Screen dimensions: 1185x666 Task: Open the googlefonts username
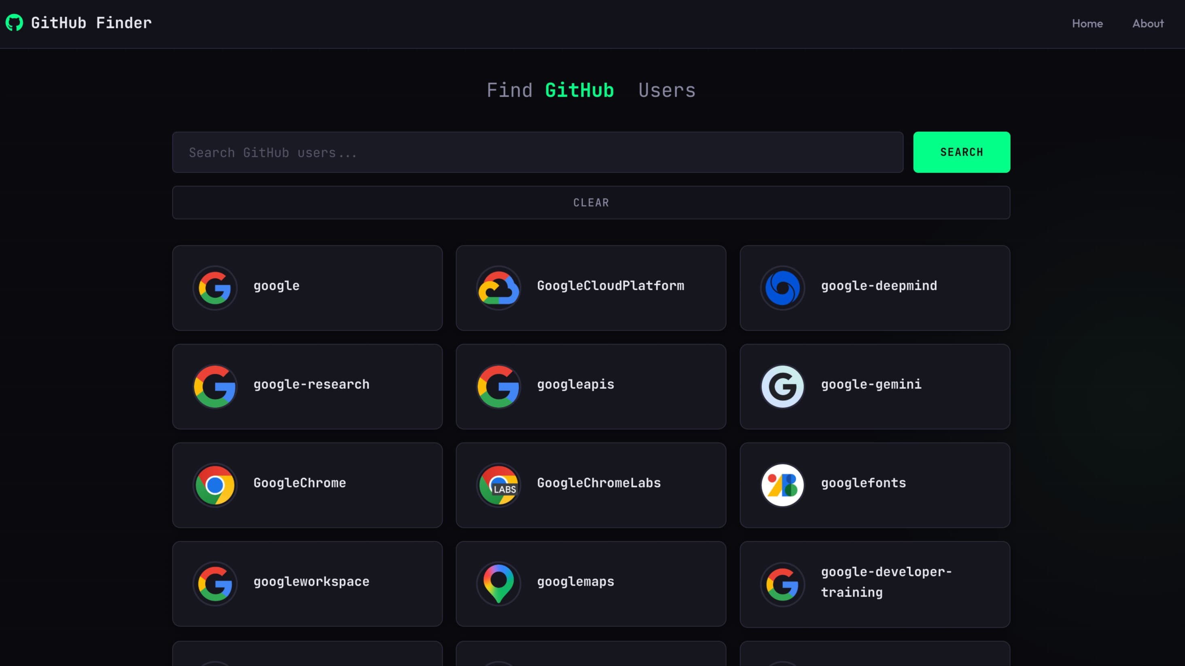pos(863,483)
